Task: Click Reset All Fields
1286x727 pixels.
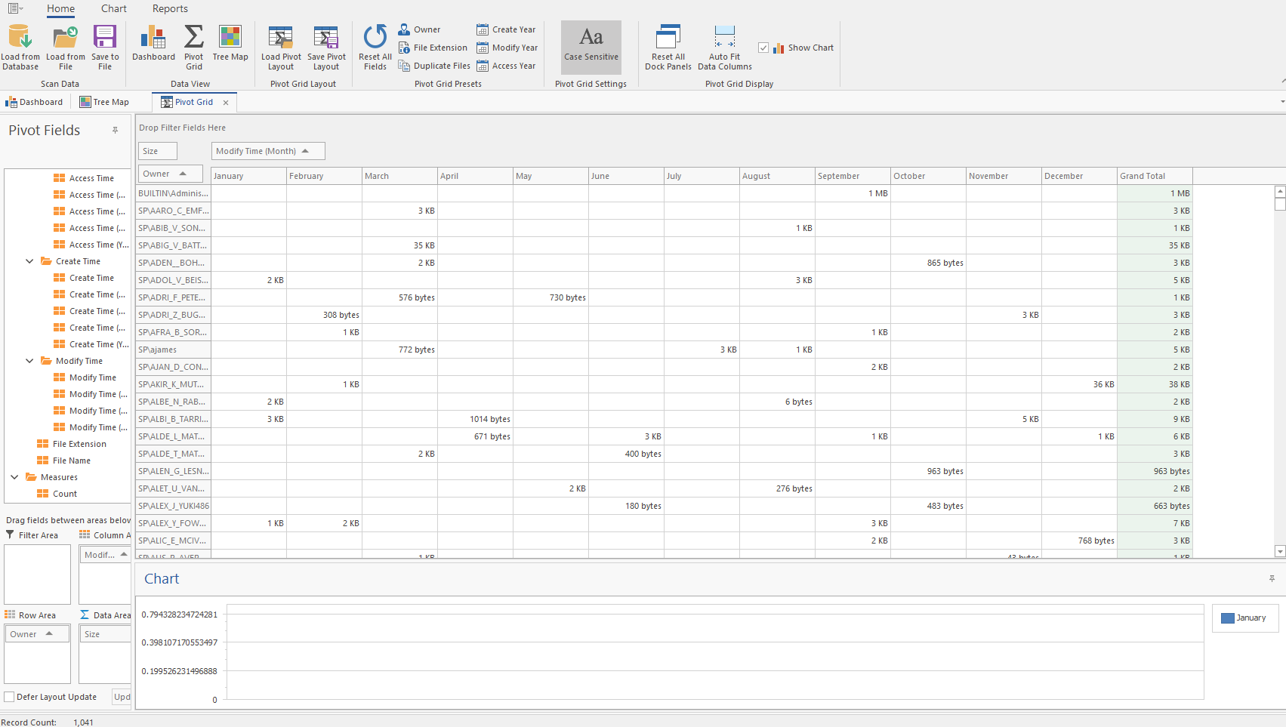Action: (x=374, y=47)
